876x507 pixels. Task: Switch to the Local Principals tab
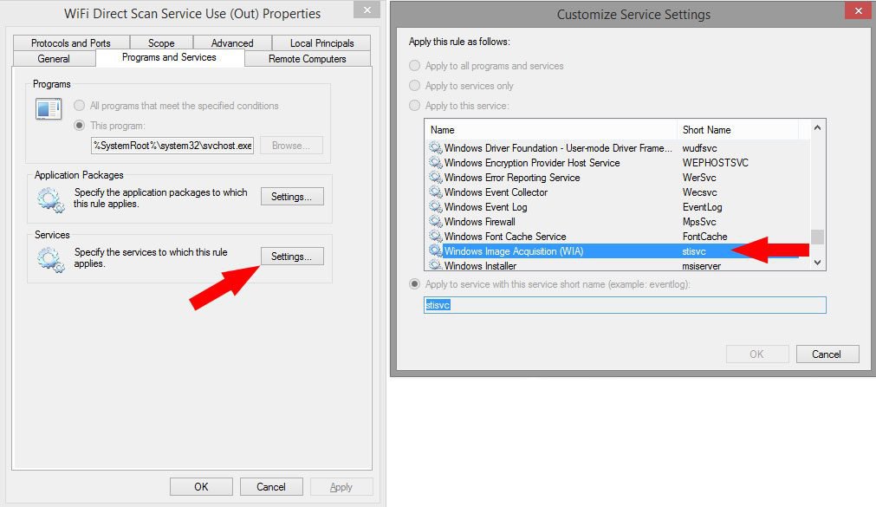click(321, 43)
